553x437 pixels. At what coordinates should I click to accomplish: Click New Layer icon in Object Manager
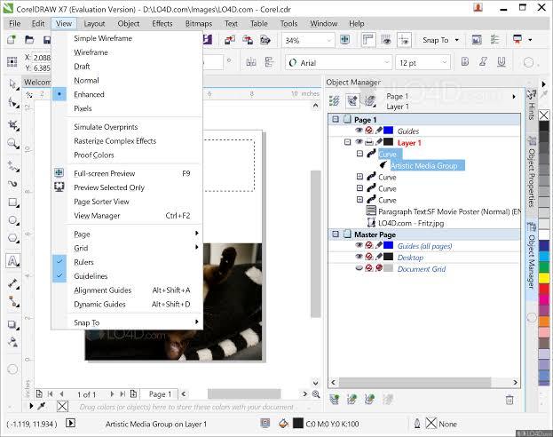(x=335, y=399)
